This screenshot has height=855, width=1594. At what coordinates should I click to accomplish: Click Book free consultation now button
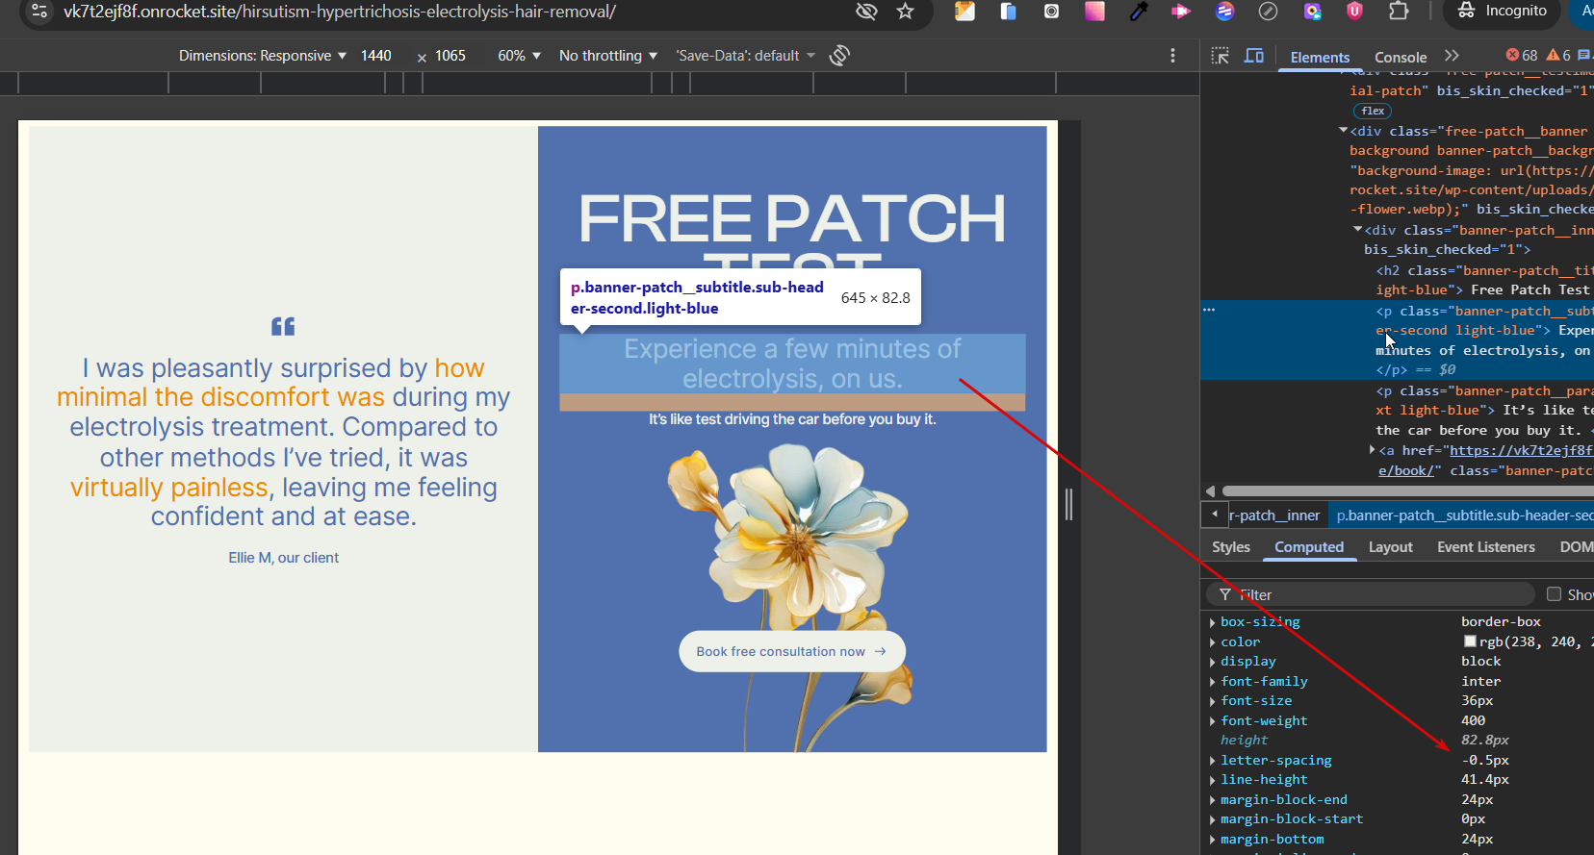pos(791,651)
